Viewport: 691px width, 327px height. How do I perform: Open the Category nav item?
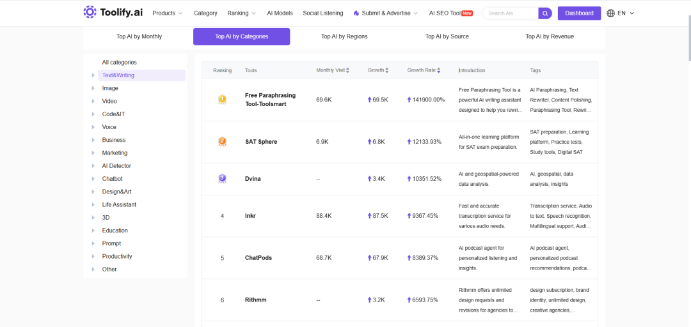point(205,13)
